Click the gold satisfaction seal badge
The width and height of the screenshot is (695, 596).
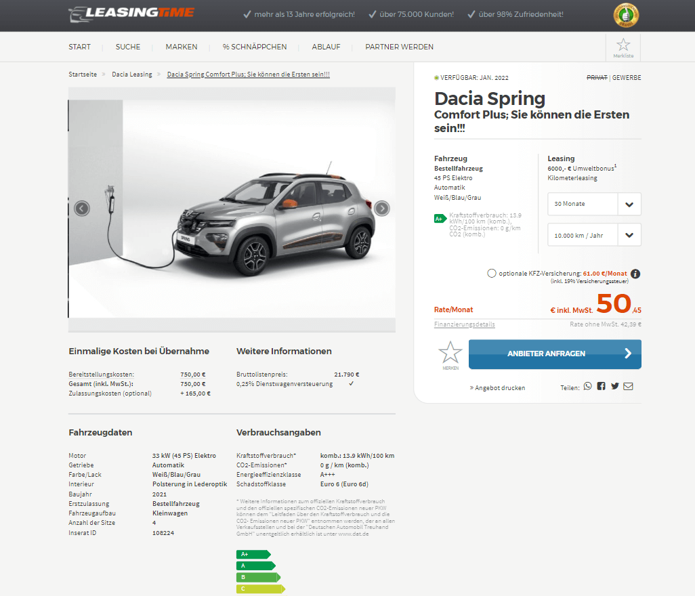click(626, 16)
